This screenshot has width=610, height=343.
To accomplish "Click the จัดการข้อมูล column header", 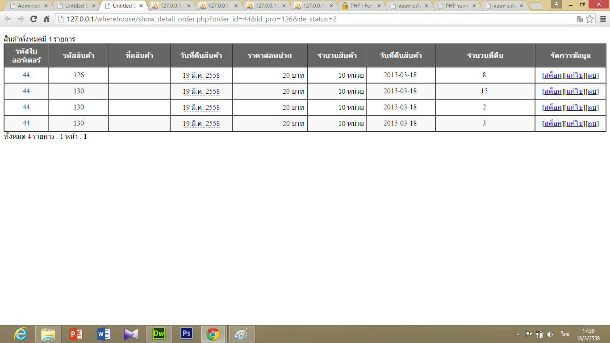I will click(x=570, y=56).
